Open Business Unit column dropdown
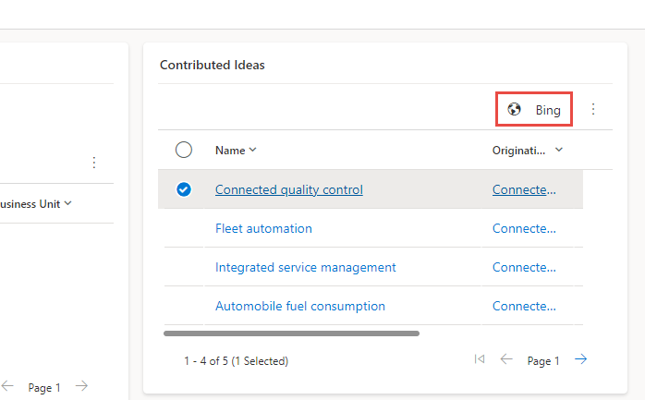 tap(67, 203)
